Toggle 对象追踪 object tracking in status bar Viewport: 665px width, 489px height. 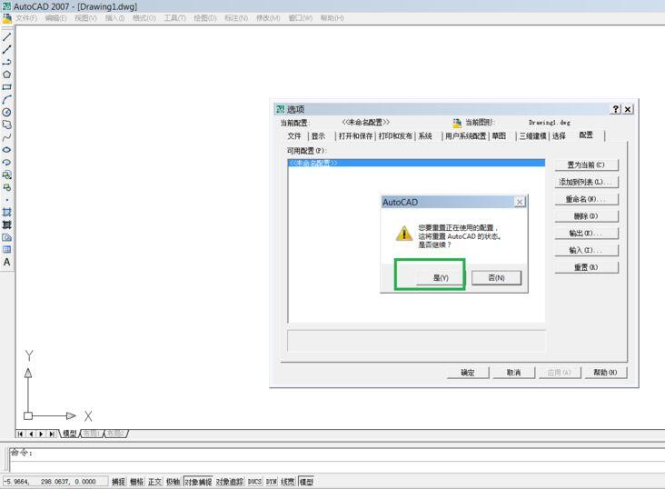coord(230,482)
